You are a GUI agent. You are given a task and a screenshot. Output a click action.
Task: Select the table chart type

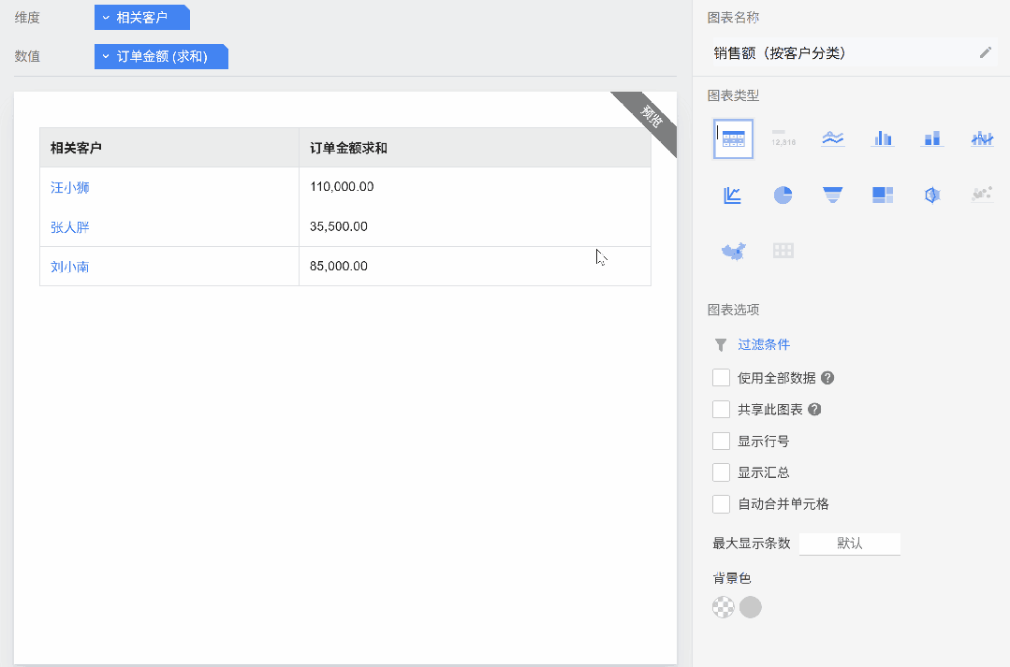pyautogui.click(x=733, y=138)
